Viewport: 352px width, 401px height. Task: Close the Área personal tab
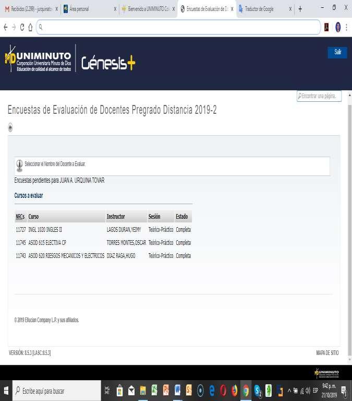pos(115,9)
